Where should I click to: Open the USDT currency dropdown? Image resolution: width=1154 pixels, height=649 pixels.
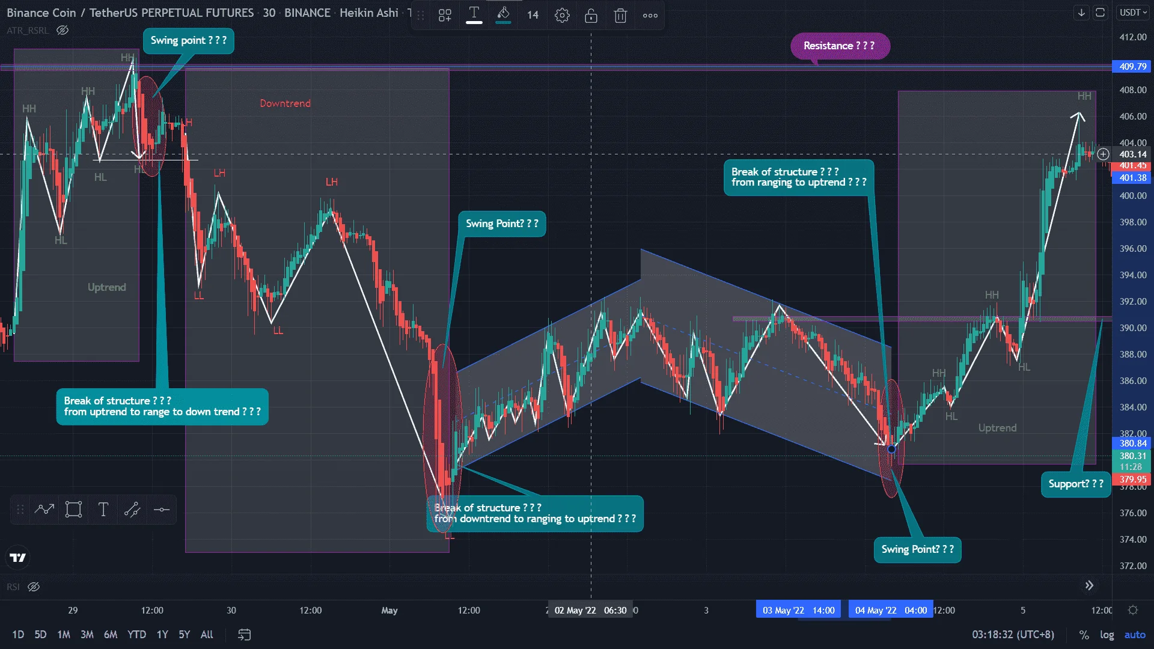(1133, 13)
